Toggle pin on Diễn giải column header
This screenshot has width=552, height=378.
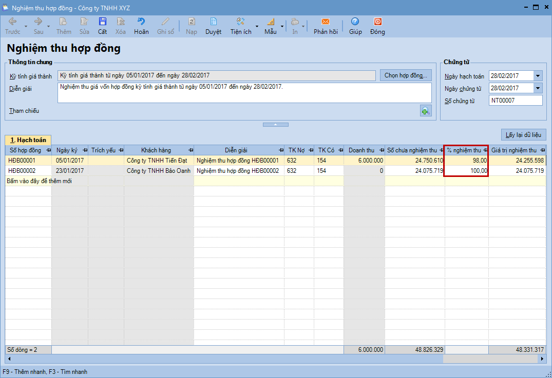click(x=281, y=150)
